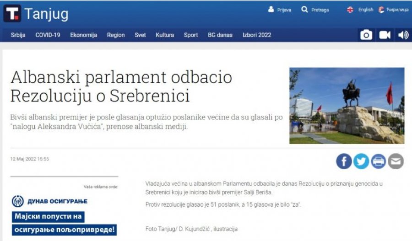This screenshot has height=241, width=412.
Task: Share article on Facebook
Action: (344, 161)
